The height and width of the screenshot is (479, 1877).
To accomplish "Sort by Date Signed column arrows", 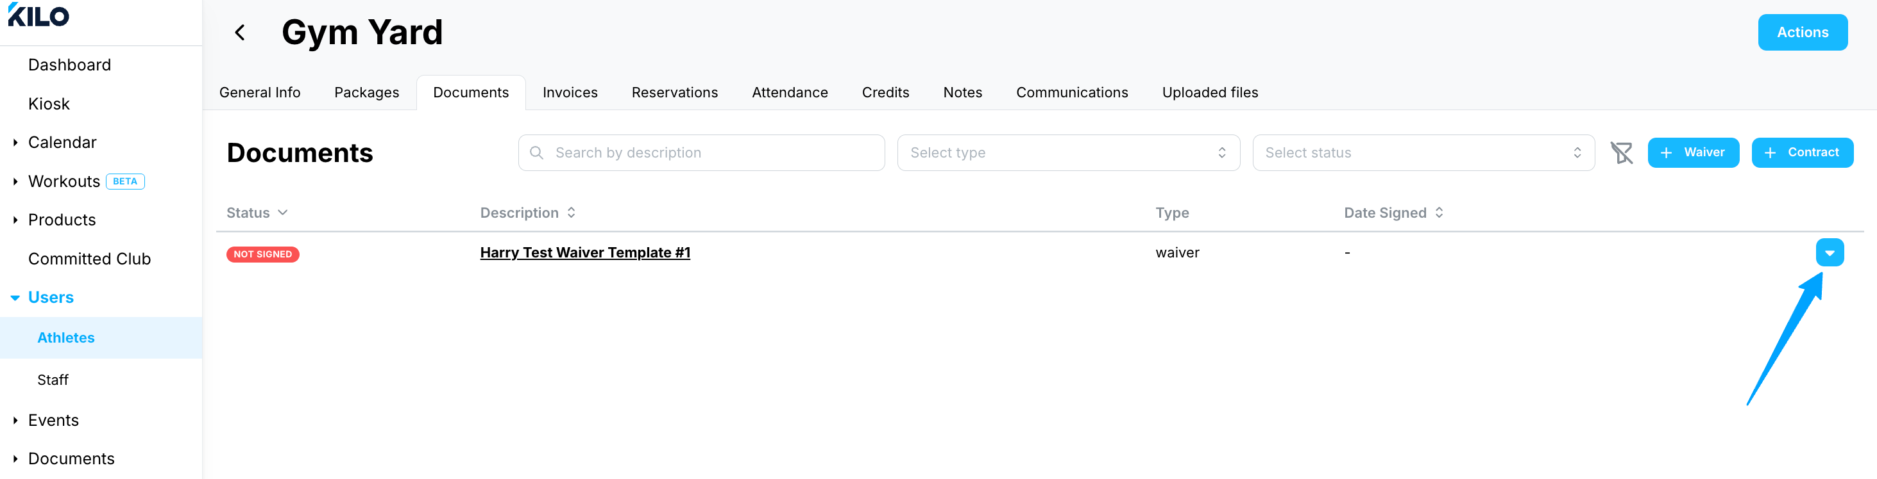I will click(1438, 213).
